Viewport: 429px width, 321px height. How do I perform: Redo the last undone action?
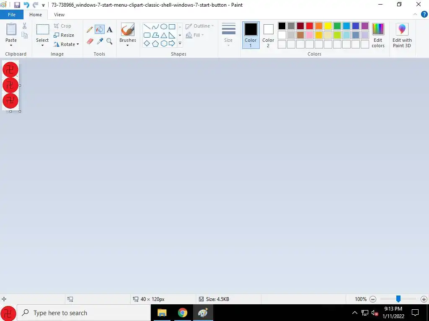tap(35, 5)
